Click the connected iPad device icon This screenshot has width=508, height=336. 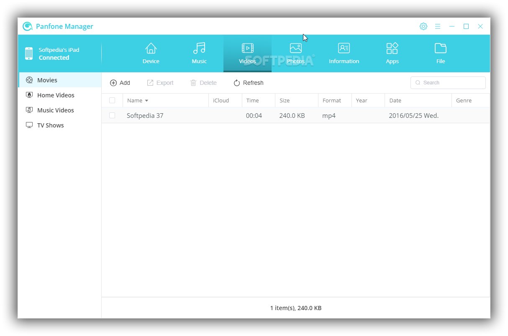coord(28,53)
